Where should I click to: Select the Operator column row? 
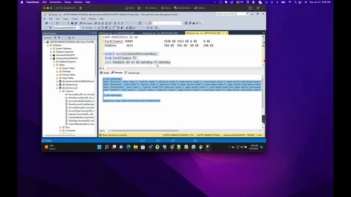80,114
